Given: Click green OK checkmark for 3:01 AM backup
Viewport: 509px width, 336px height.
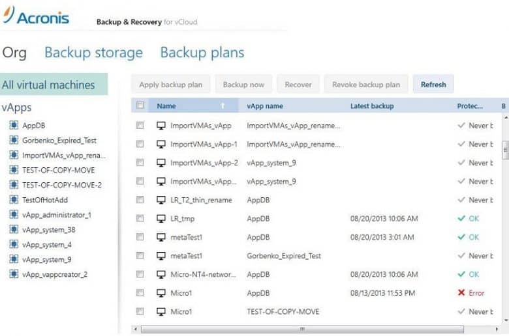Looking at the screenshot, I should (461, 237).
